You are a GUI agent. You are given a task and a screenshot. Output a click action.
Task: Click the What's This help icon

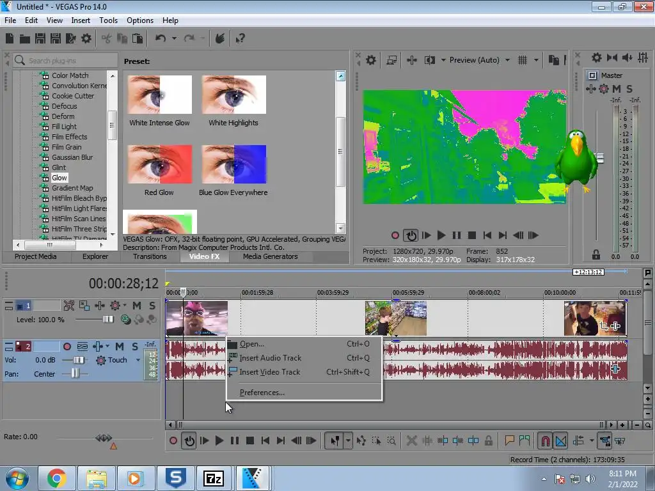coord(241,39)
